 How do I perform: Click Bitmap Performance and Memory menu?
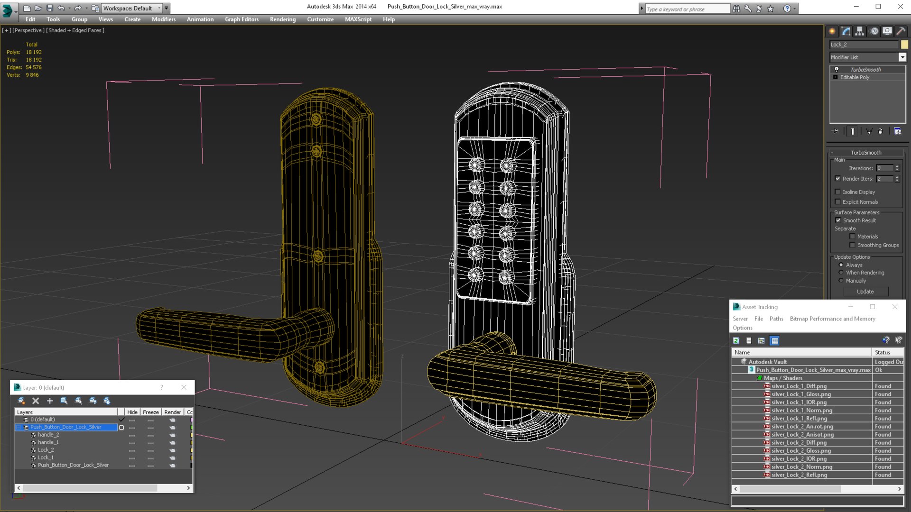(x=833, y=319)
